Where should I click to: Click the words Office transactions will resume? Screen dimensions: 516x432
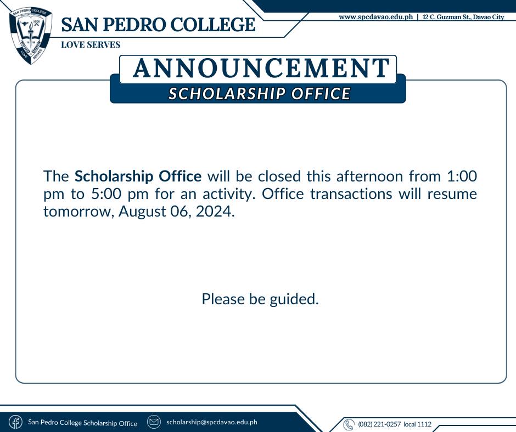click(x=369, y=194)
